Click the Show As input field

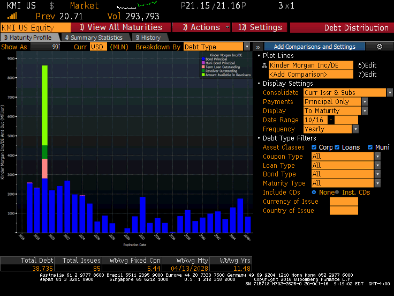point(45,47)
